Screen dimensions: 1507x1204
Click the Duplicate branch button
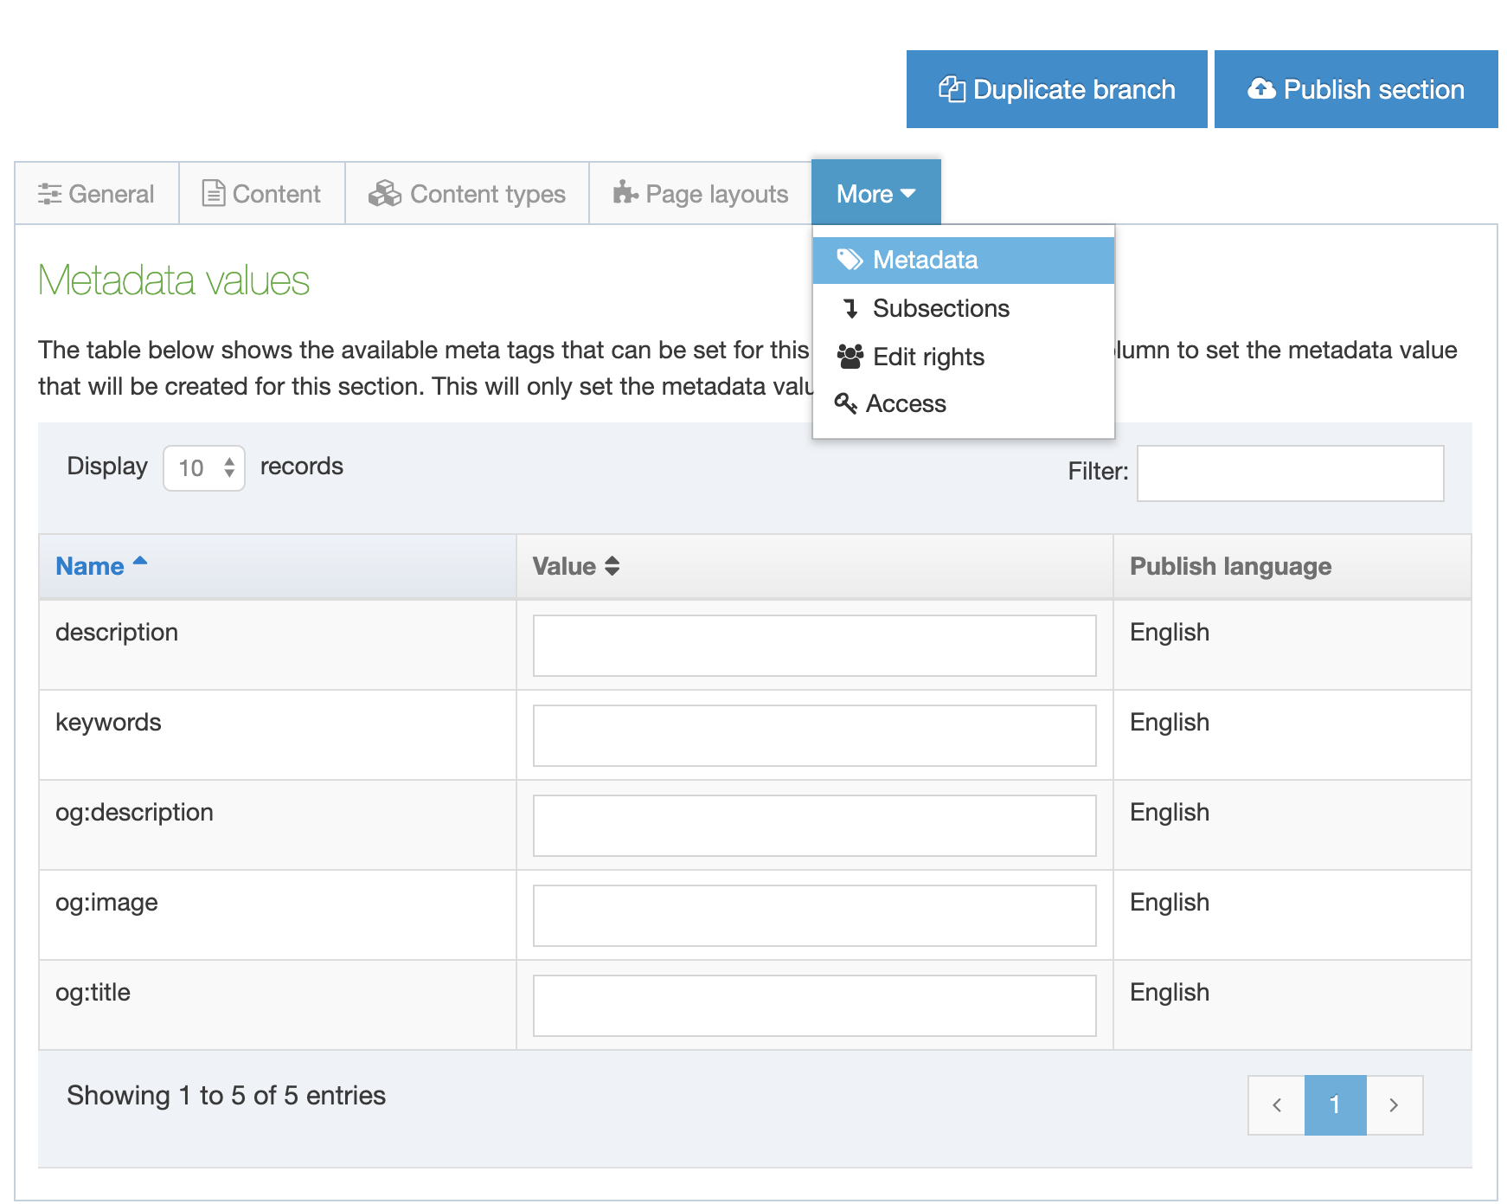coord(1056,89)
